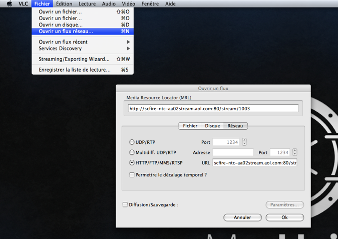This screenshot has height=239, width=338.
Task: Click the Media Resource Locator text field
Action: pos(213,108)
